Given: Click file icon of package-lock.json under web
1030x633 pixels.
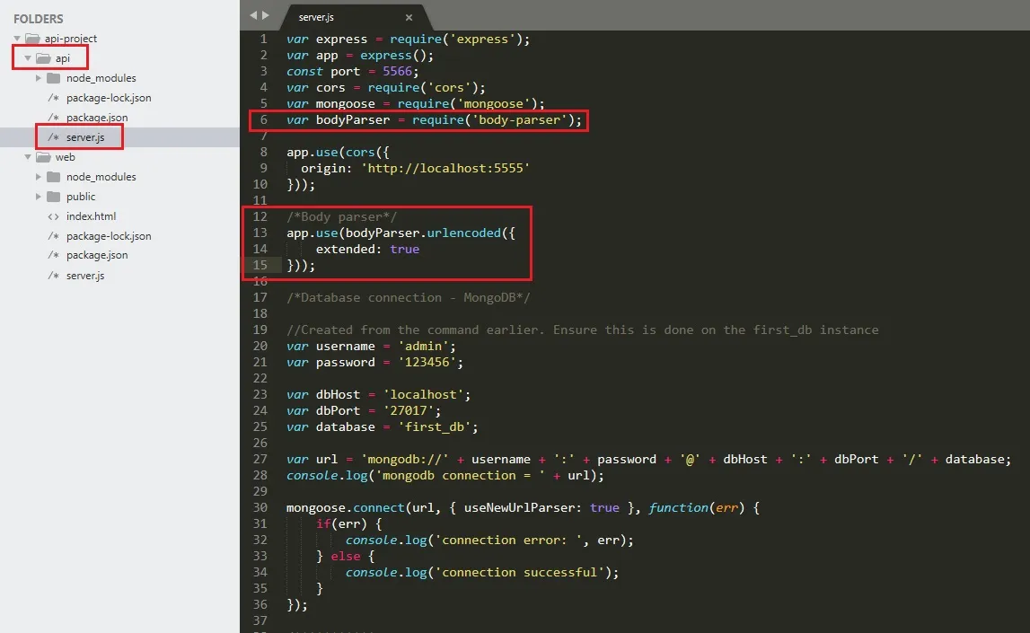Looking at the screenshot, I should click(53, 236).
